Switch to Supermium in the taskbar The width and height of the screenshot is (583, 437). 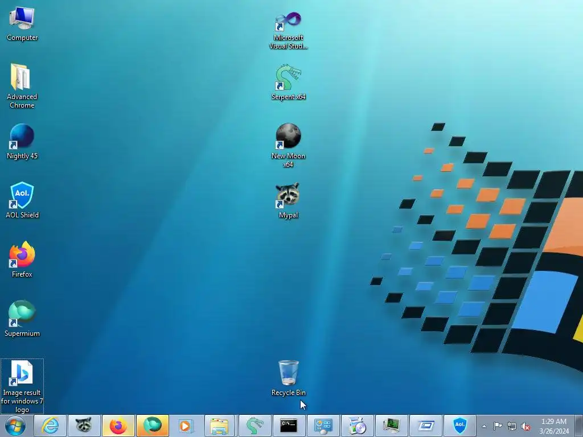pyautogui.click(x=153, y=426)
